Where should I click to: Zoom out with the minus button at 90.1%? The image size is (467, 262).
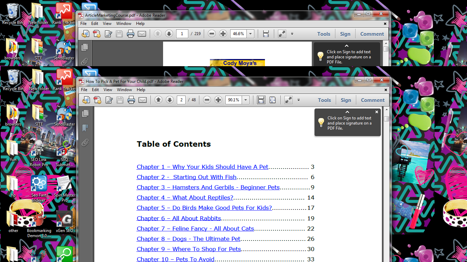207,100
